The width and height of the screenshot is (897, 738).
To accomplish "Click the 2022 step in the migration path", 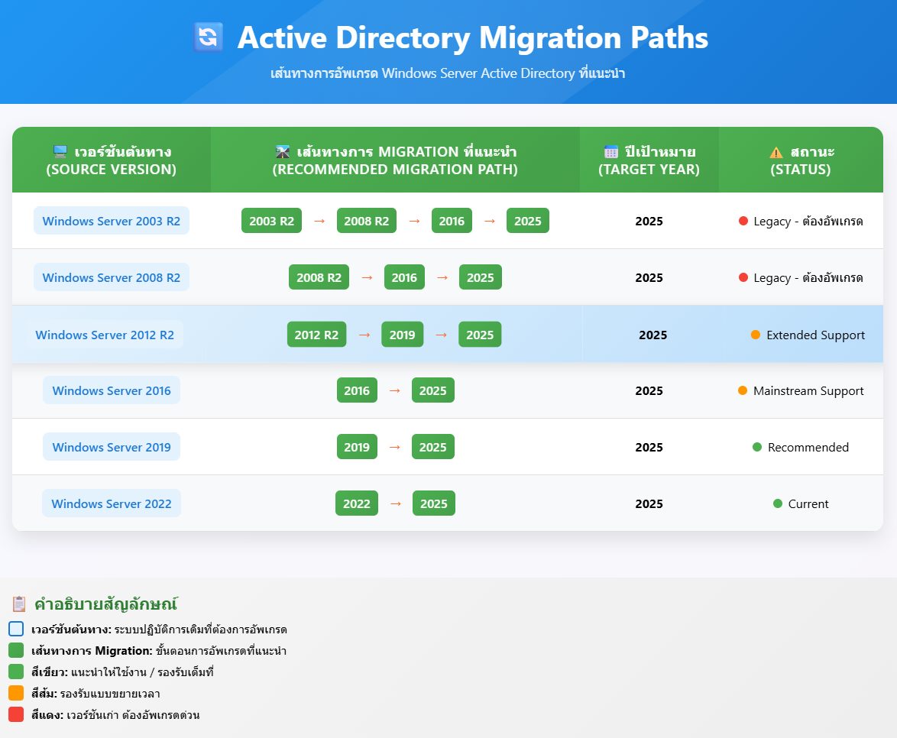I will click(357, 503).
